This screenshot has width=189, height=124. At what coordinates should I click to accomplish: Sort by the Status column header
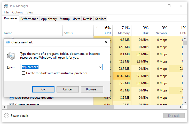pos(78,31)
